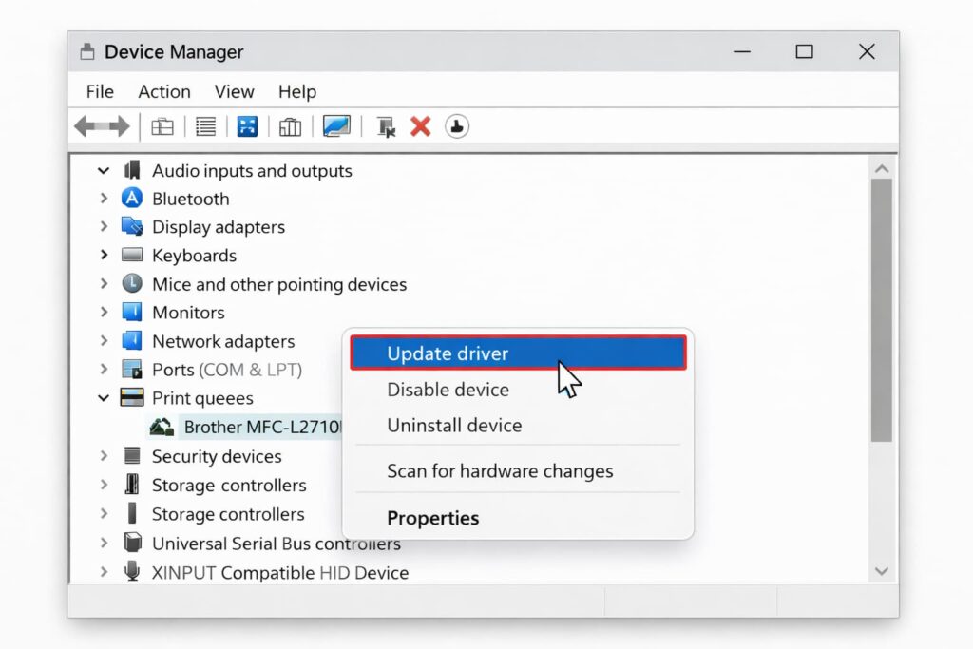Expand the Display adapters category
This screenshot has width=973, height=649.
point(104,227)
